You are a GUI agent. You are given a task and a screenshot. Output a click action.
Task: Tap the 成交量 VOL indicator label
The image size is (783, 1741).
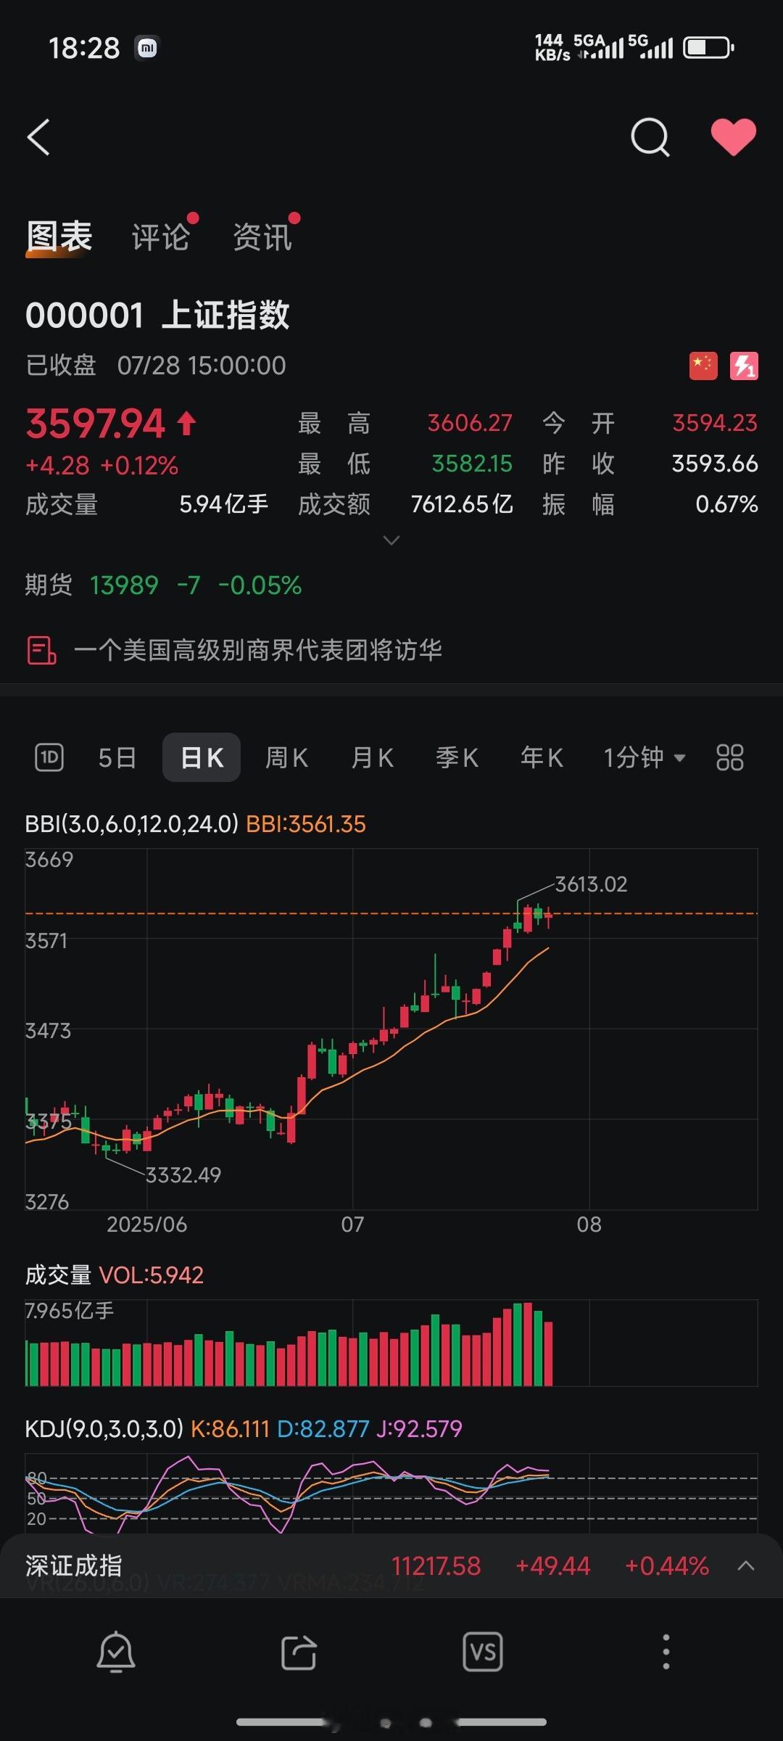click(x=114, y=1275)
